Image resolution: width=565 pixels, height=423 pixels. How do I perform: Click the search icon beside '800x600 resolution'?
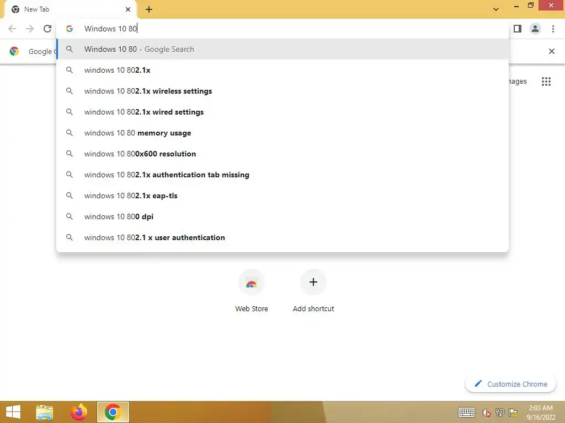[x=70, y=154]
